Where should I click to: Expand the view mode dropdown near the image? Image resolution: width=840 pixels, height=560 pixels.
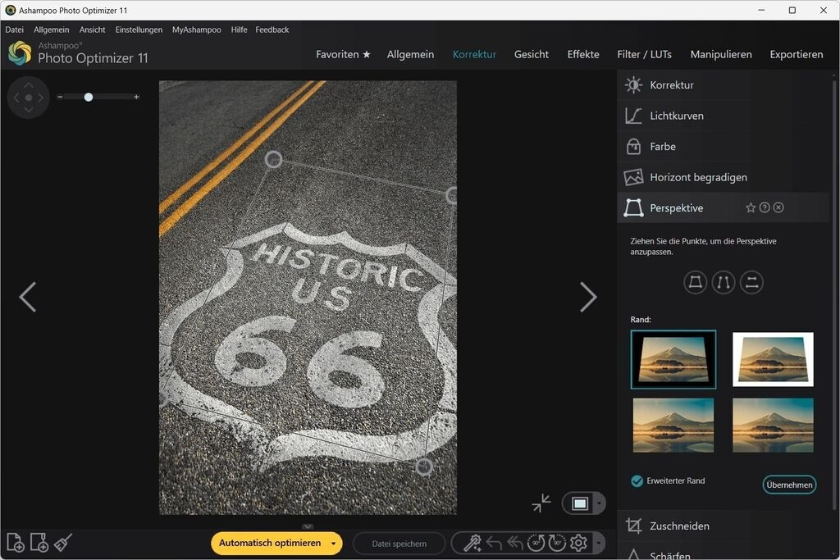tap(600, 503)
